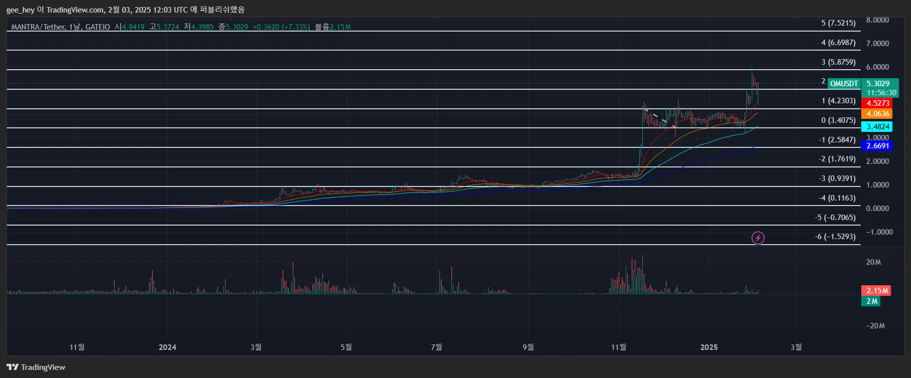Click Fibonacci level label 4 (6.6987)
Image resolution: width=911 pixels, height=378 pixels.
[x=838, y=43]
